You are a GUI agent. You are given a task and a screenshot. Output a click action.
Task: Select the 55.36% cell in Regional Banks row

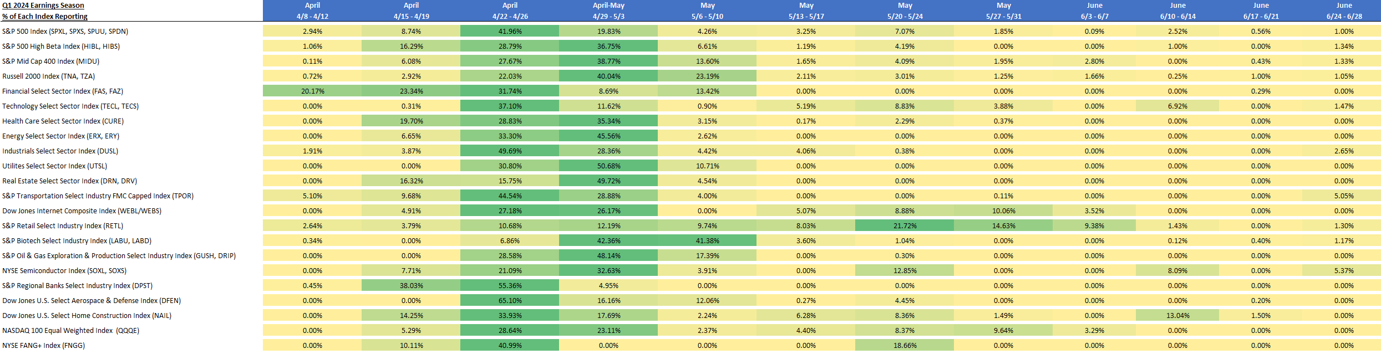[510, 286]
